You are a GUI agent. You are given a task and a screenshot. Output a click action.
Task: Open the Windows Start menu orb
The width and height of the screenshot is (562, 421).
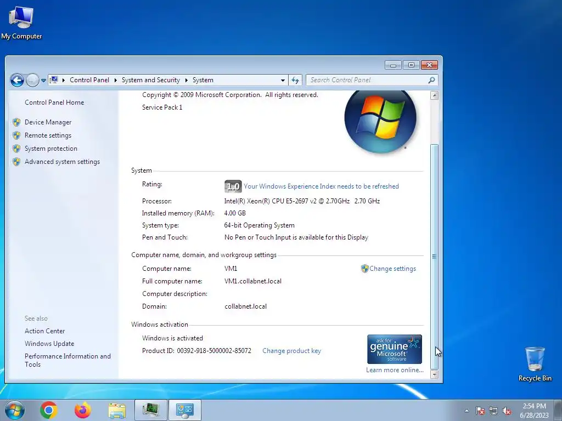point(15,410)
